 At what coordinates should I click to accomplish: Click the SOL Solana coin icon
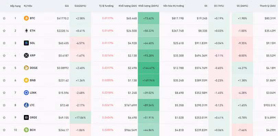[x=26, y=43]
